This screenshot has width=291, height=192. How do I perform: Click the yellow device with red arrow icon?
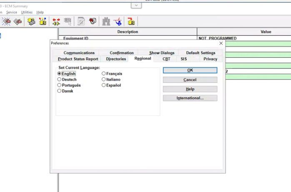pyautogui.click(x=131, y=22)
